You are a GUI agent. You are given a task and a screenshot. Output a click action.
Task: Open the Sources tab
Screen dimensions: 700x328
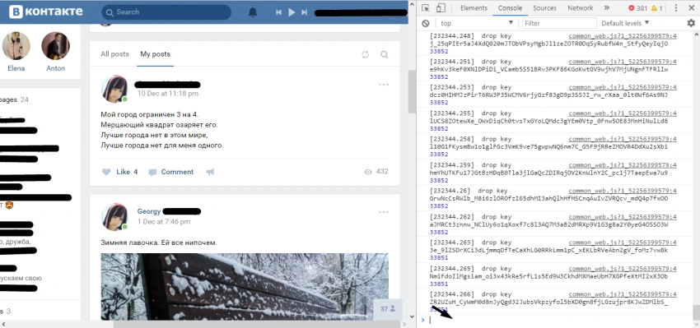pyautogui.click(x=544, y=8)
